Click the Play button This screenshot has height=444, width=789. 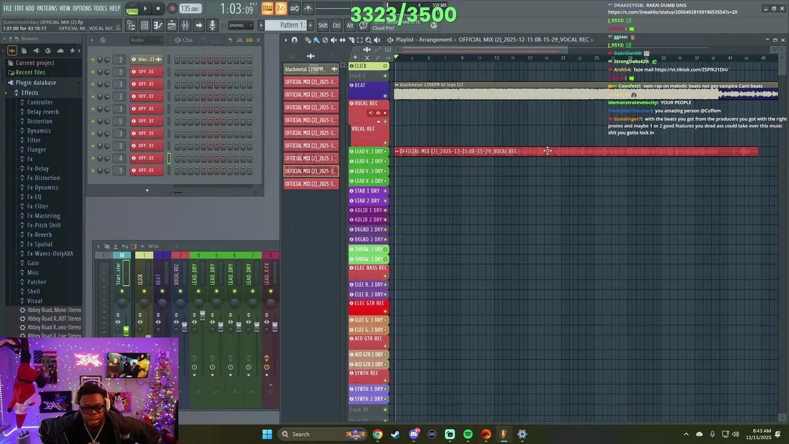pos(145,8)
